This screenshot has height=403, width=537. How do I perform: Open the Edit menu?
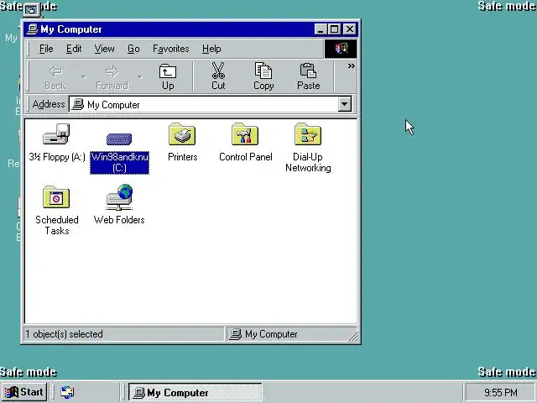[x=74, y=49]
